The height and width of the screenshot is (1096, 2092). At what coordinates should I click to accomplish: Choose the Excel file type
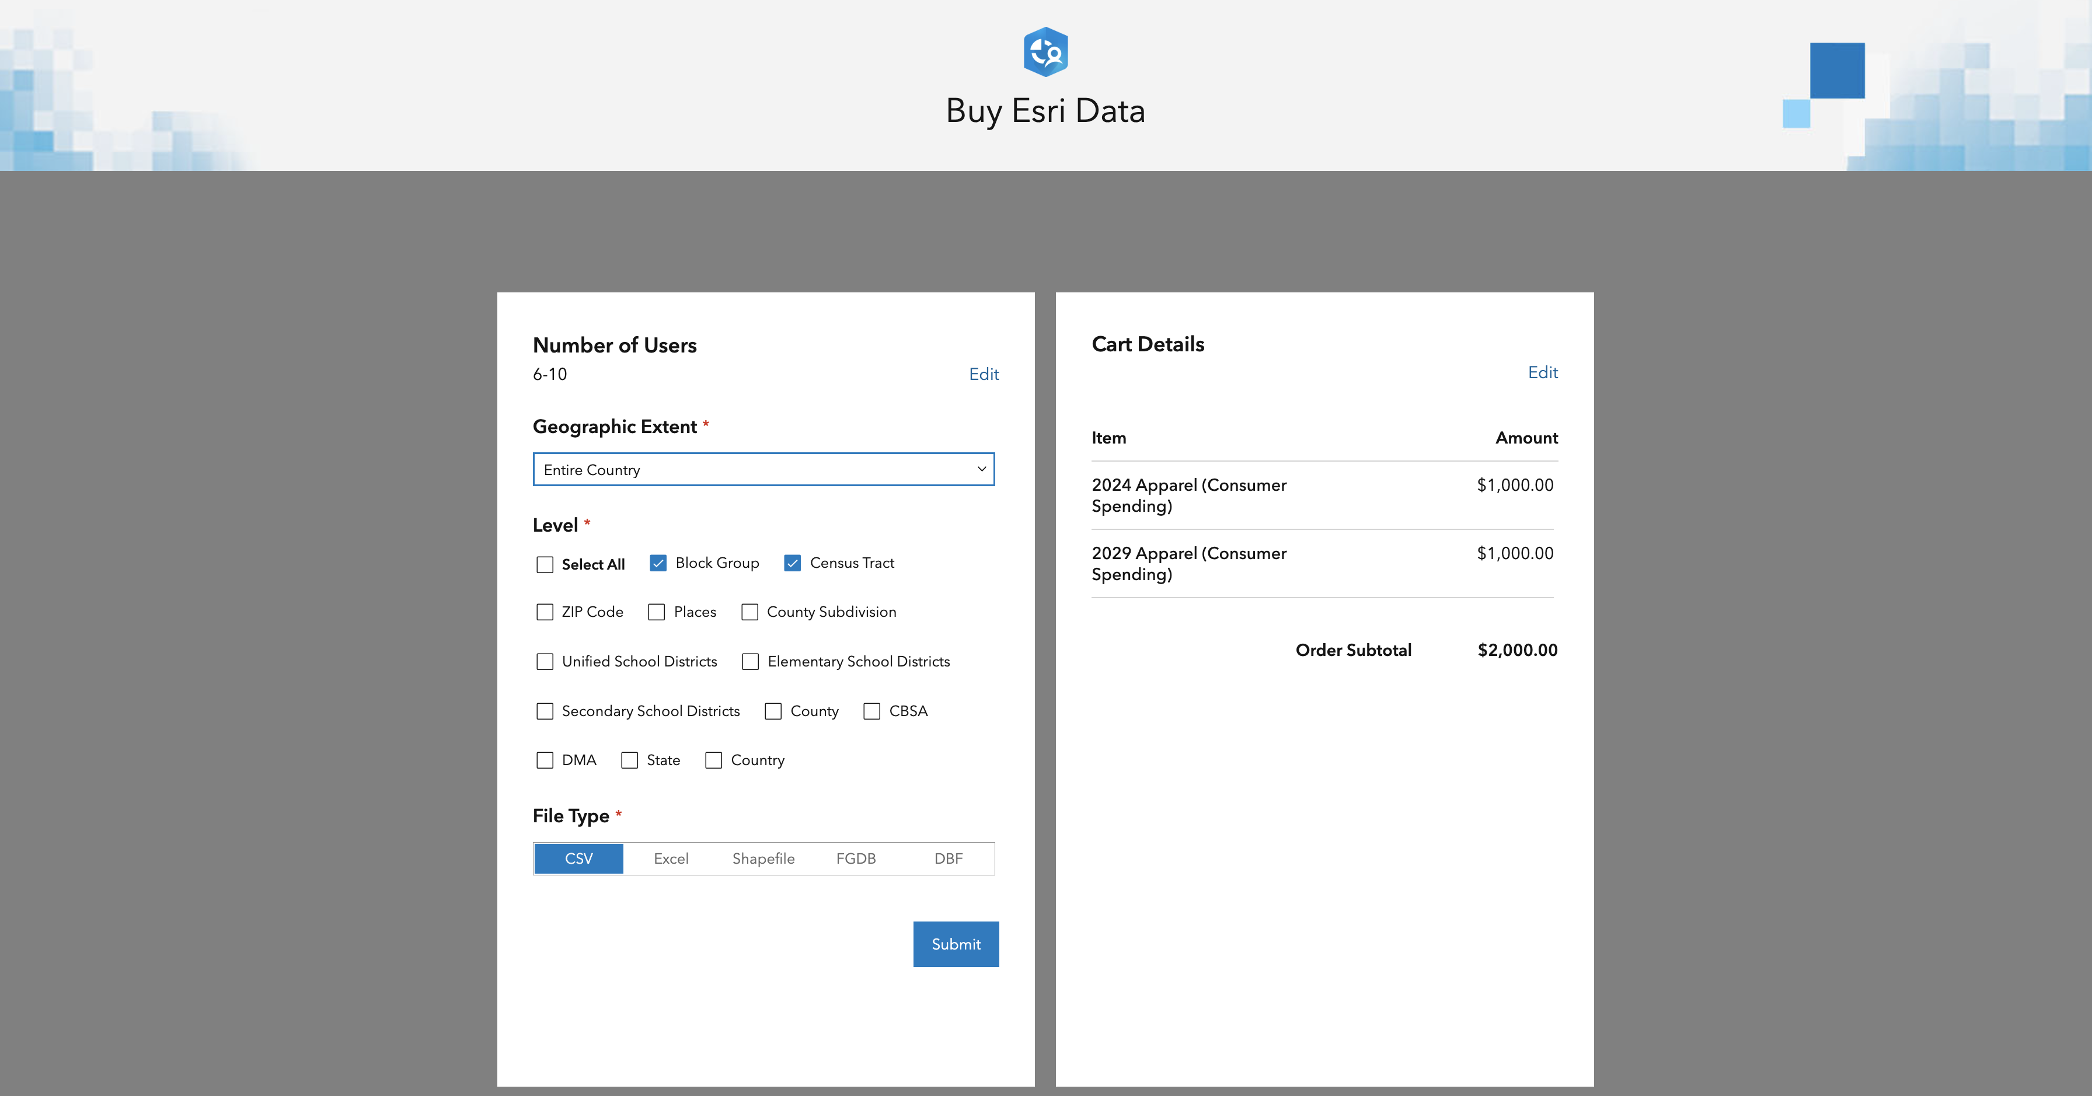point(671,858)
